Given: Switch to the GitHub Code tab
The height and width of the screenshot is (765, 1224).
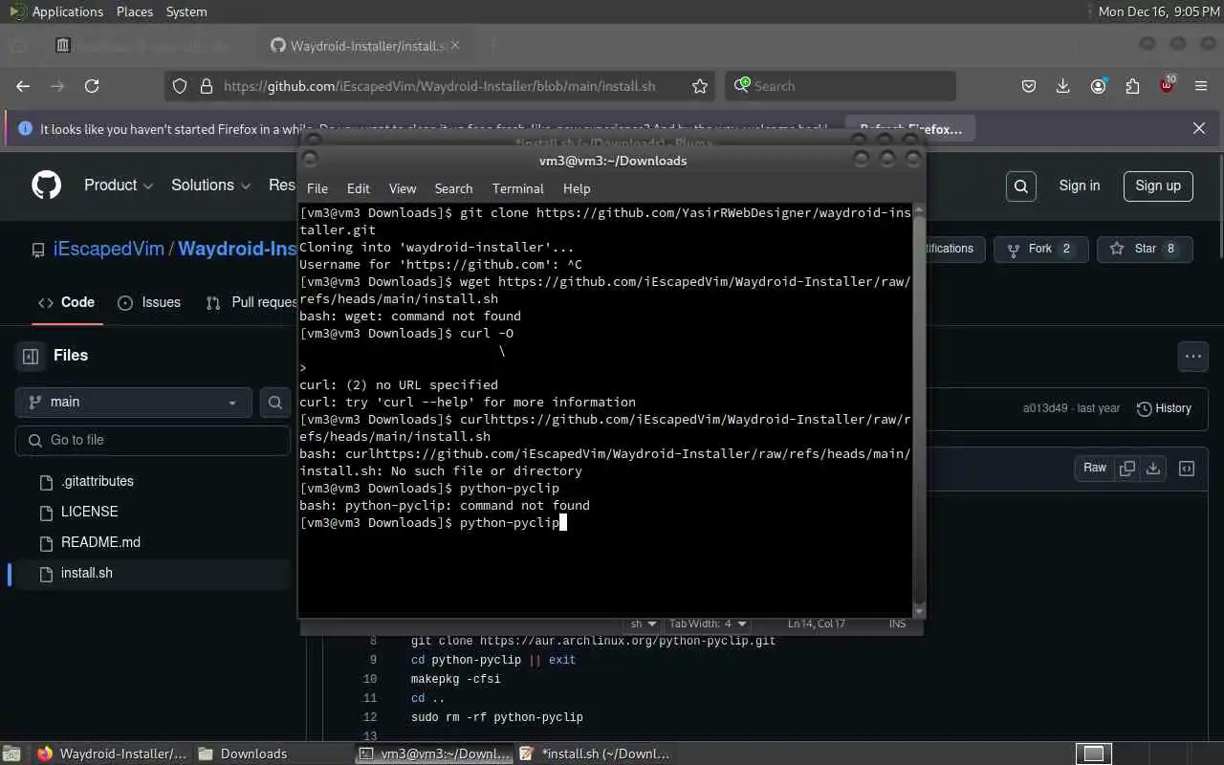Looking at the screenshot, I should click(66, 302).
